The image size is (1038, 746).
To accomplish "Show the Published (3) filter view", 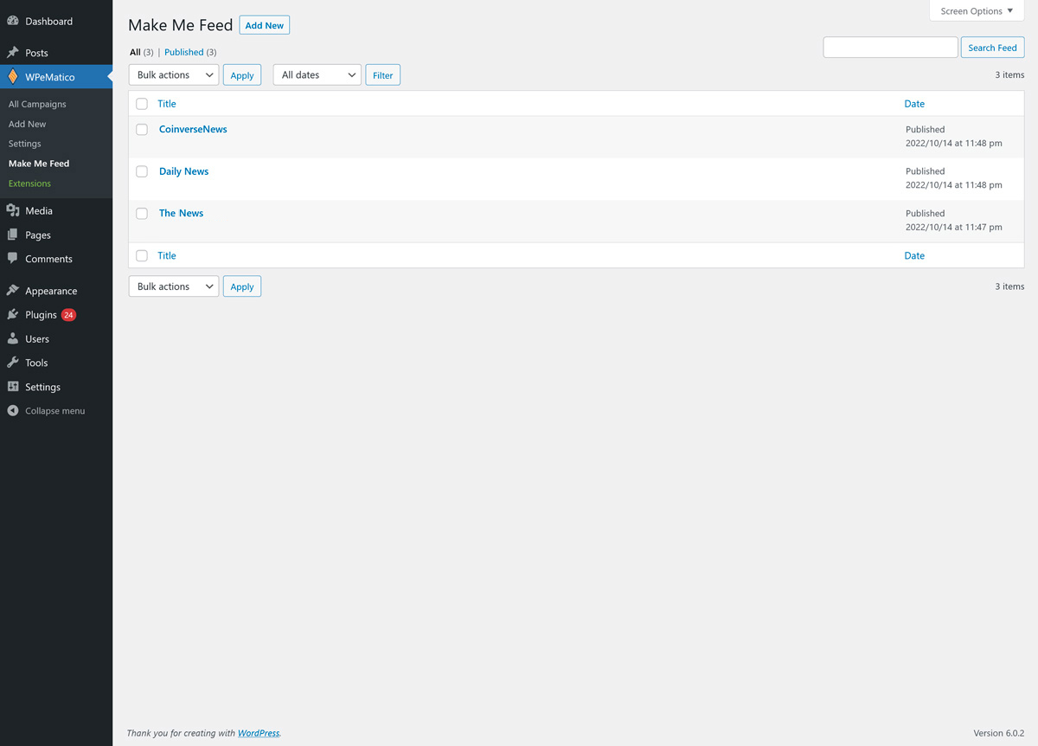I will tap(190, 52).
